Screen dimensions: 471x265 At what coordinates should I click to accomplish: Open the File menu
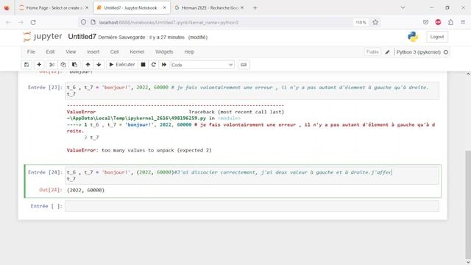(31, 52)
